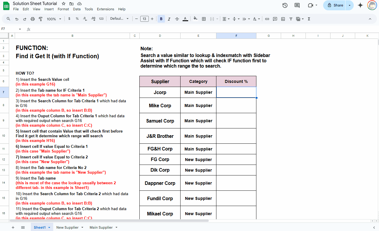Open the name box dropdown arrow
This screenshot has height=231, width=379.
(20, 29)
